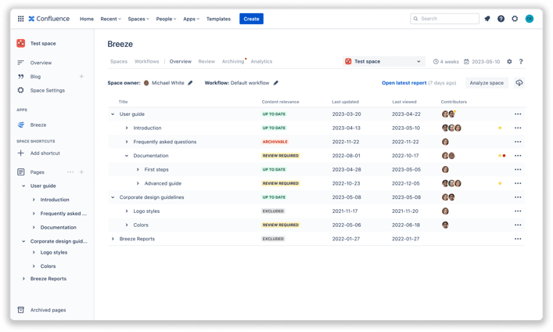Open Archived pages in sidebar
The image size is (553, 332).
tap(48, 310)
